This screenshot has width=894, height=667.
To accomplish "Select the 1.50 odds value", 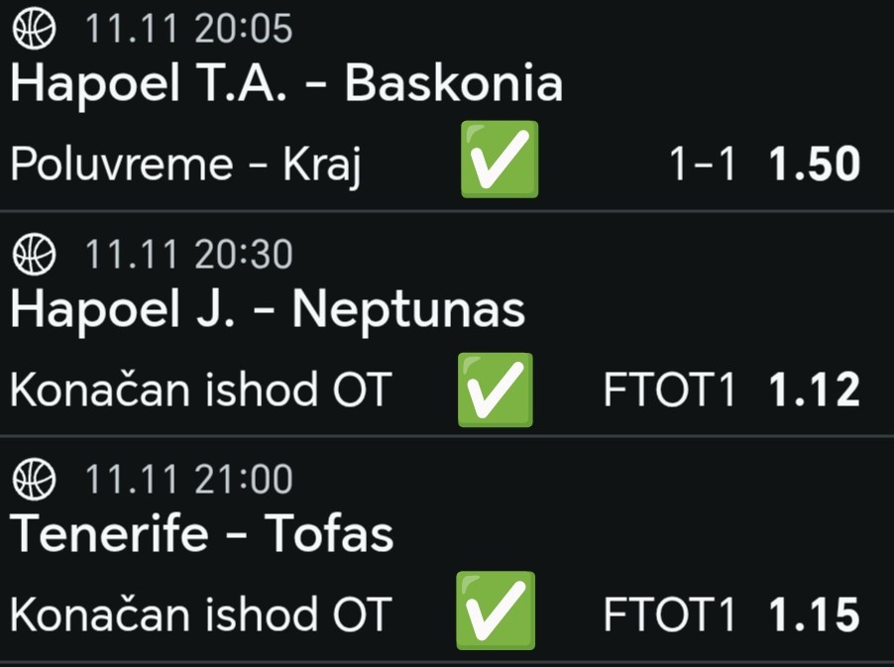I will click(x=815, y=166).
